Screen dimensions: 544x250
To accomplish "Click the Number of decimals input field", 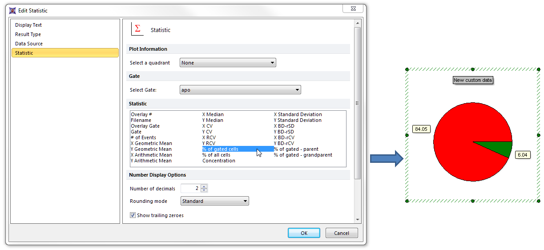I will click(190, 189).
